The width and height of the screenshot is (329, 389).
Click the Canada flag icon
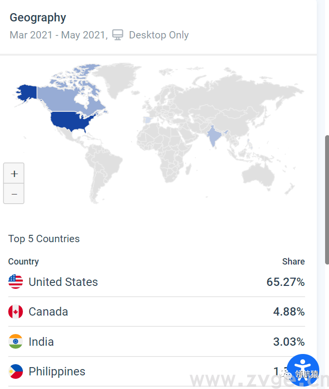tap(16, 312)
